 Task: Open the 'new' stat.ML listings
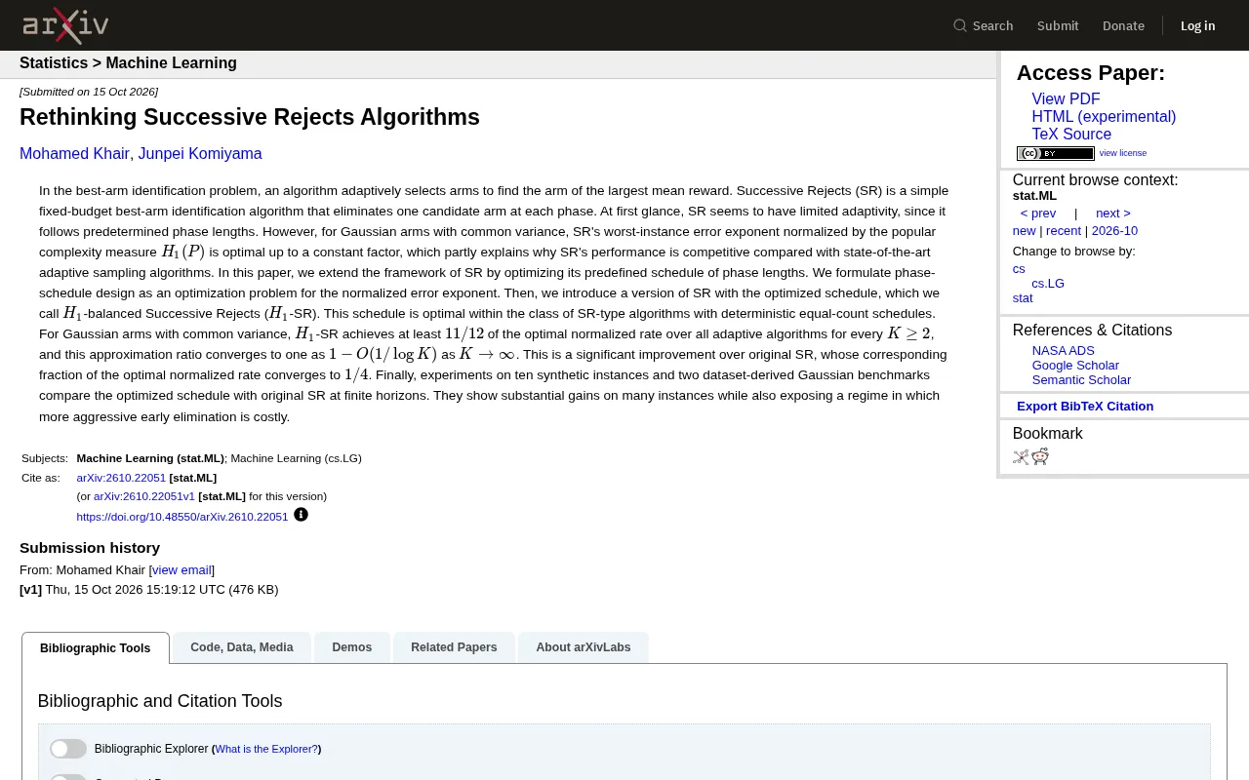(x=1024, y=231)
